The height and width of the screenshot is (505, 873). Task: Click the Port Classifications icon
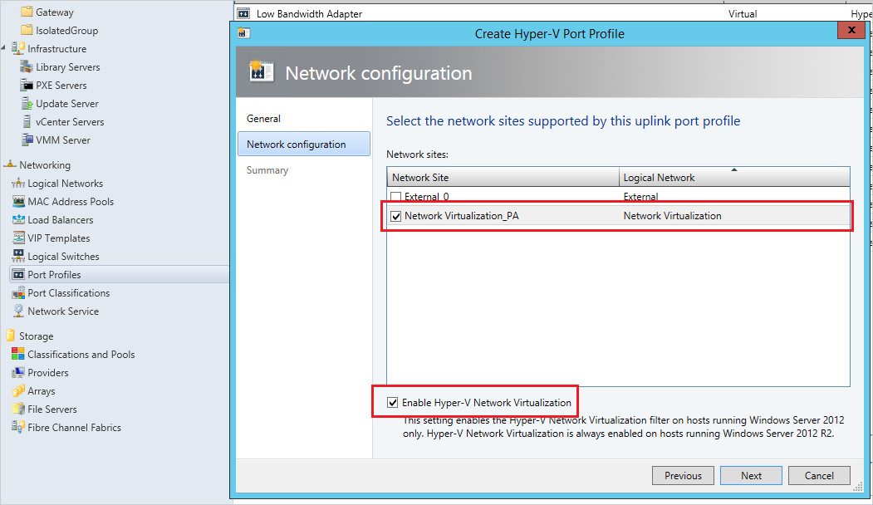coord(18,293)
